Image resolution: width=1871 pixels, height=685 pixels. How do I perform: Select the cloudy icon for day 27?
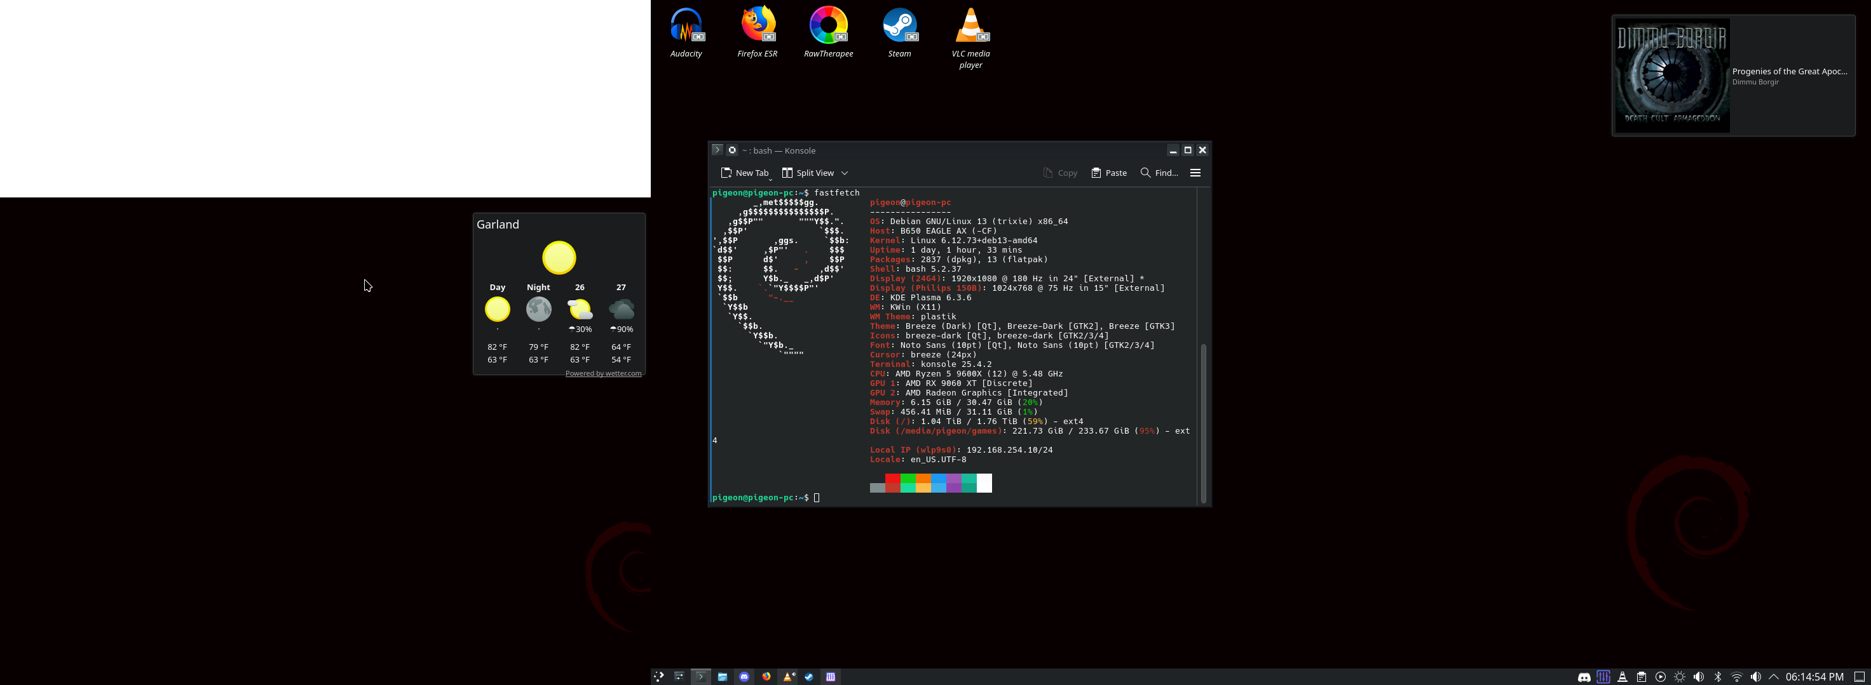click(621, 309)
